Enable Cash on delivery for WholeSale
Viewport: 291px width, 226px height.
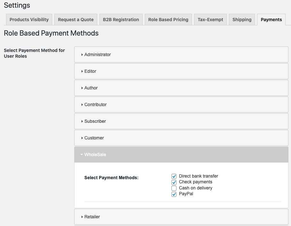pos(174,188)
